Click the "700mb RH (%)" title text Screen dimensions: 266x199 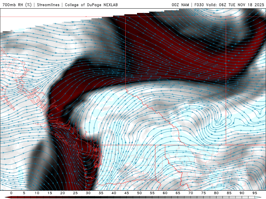click(x=17, y=5)
